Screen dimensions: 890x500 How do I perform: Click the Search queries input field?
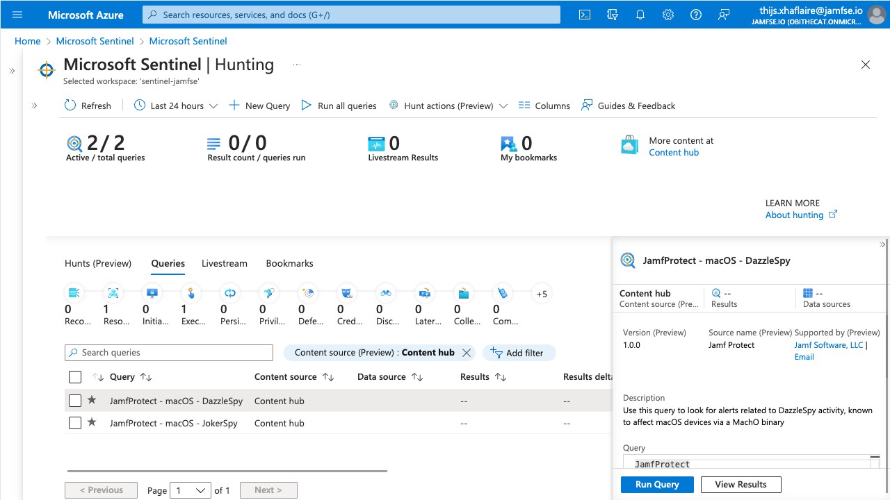pos(169,353)
